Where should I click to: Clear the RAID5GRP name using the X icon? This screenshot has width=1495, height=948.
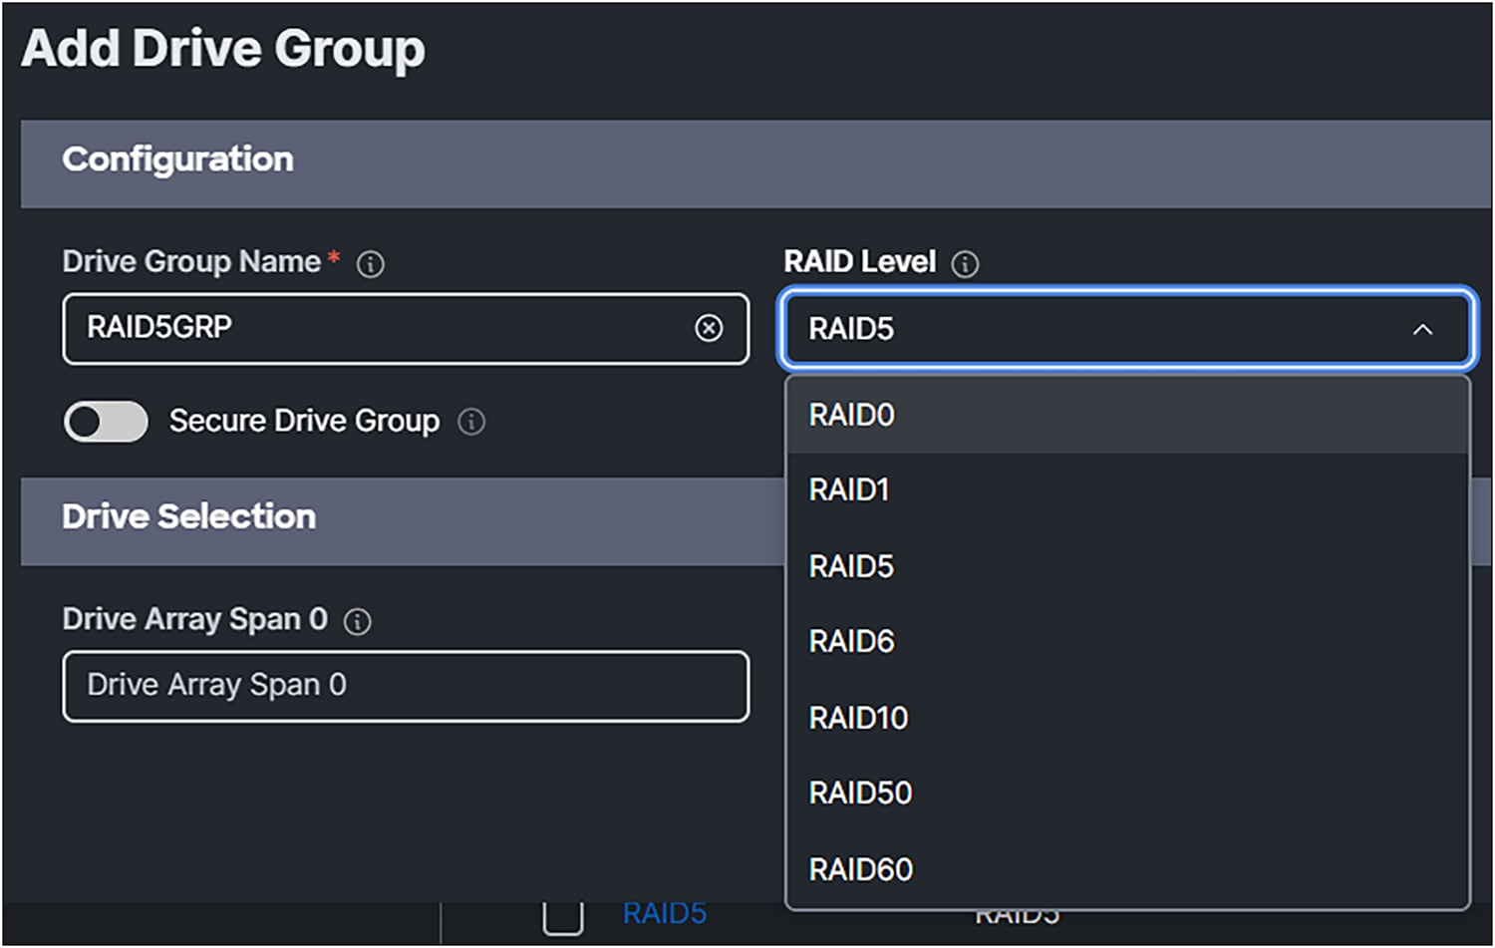click(x=709, y=329)
